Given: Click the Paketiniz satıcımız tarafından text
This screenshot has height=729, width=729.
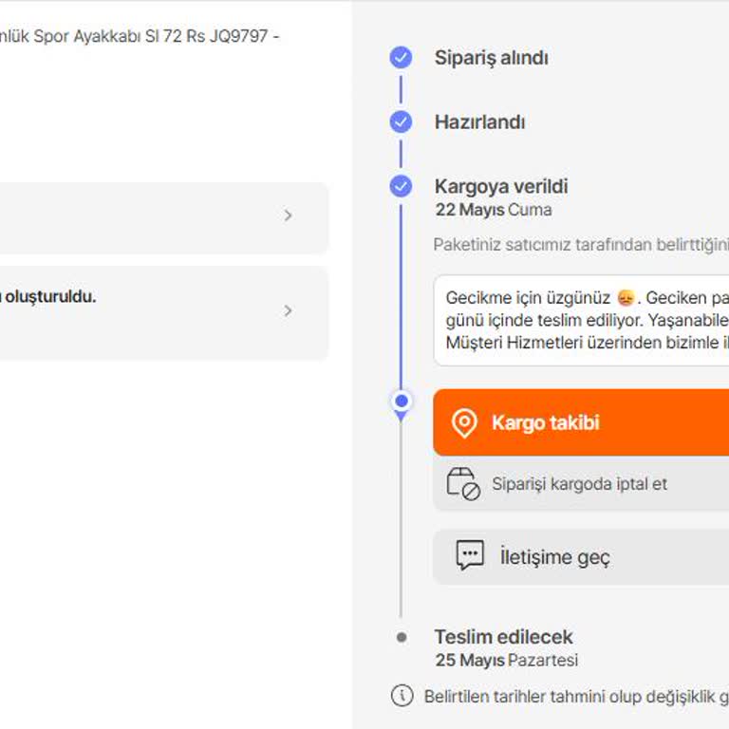Looking at the screenshot, I should [581, 245].
